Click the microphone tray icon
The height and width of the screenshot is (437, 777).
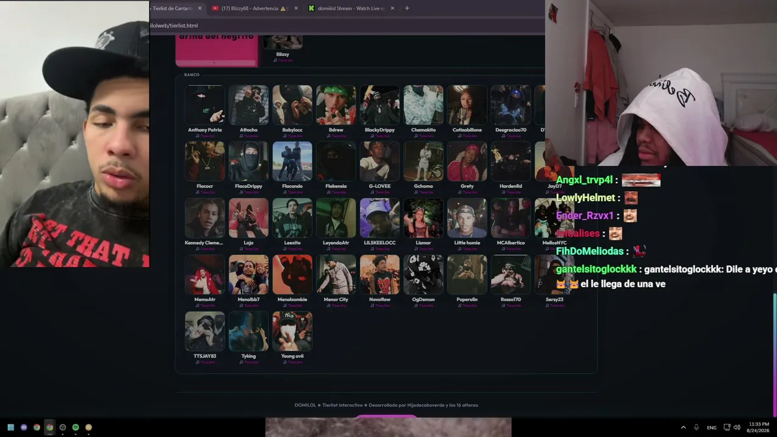(x=696, y=427)
